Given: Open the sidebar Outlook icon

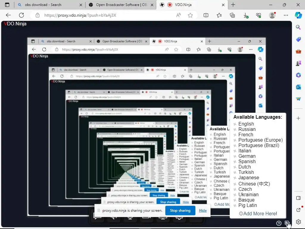Looking at the screenshot, I should pos(298,87).
